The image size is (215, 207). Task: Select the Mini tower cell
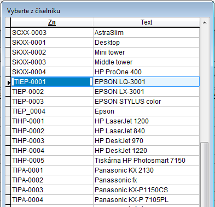[x=146, y=52]
